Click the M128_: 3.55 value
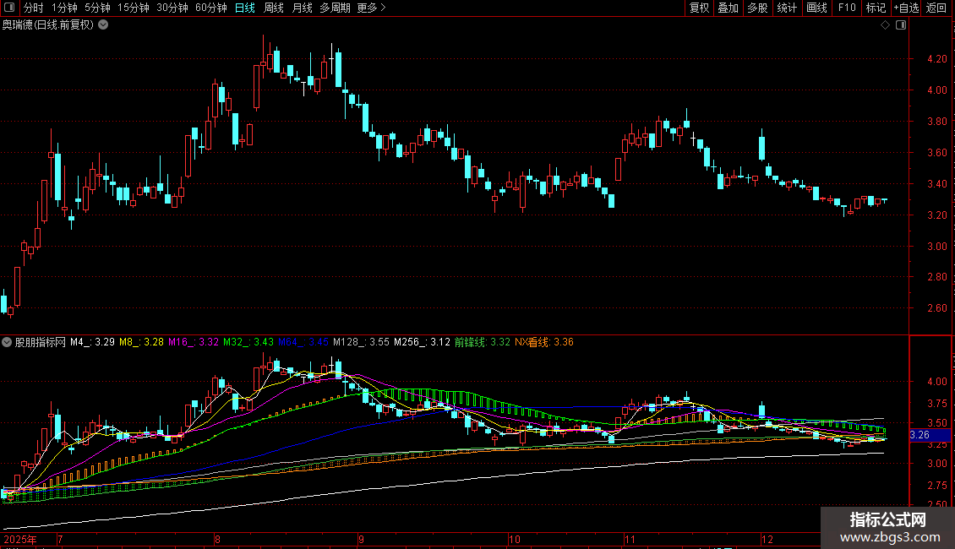This screenshot has height=549, width=955. (361, 342)
